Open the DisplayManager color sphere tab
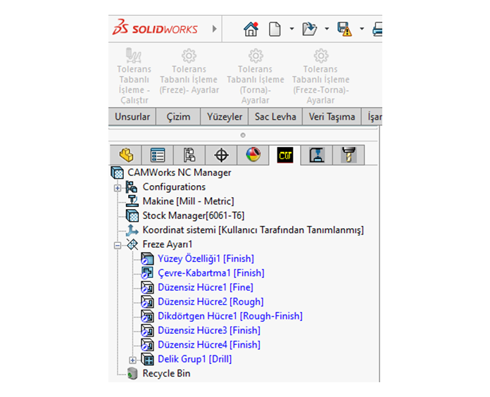The image size is (490, 397). (253, 155)
